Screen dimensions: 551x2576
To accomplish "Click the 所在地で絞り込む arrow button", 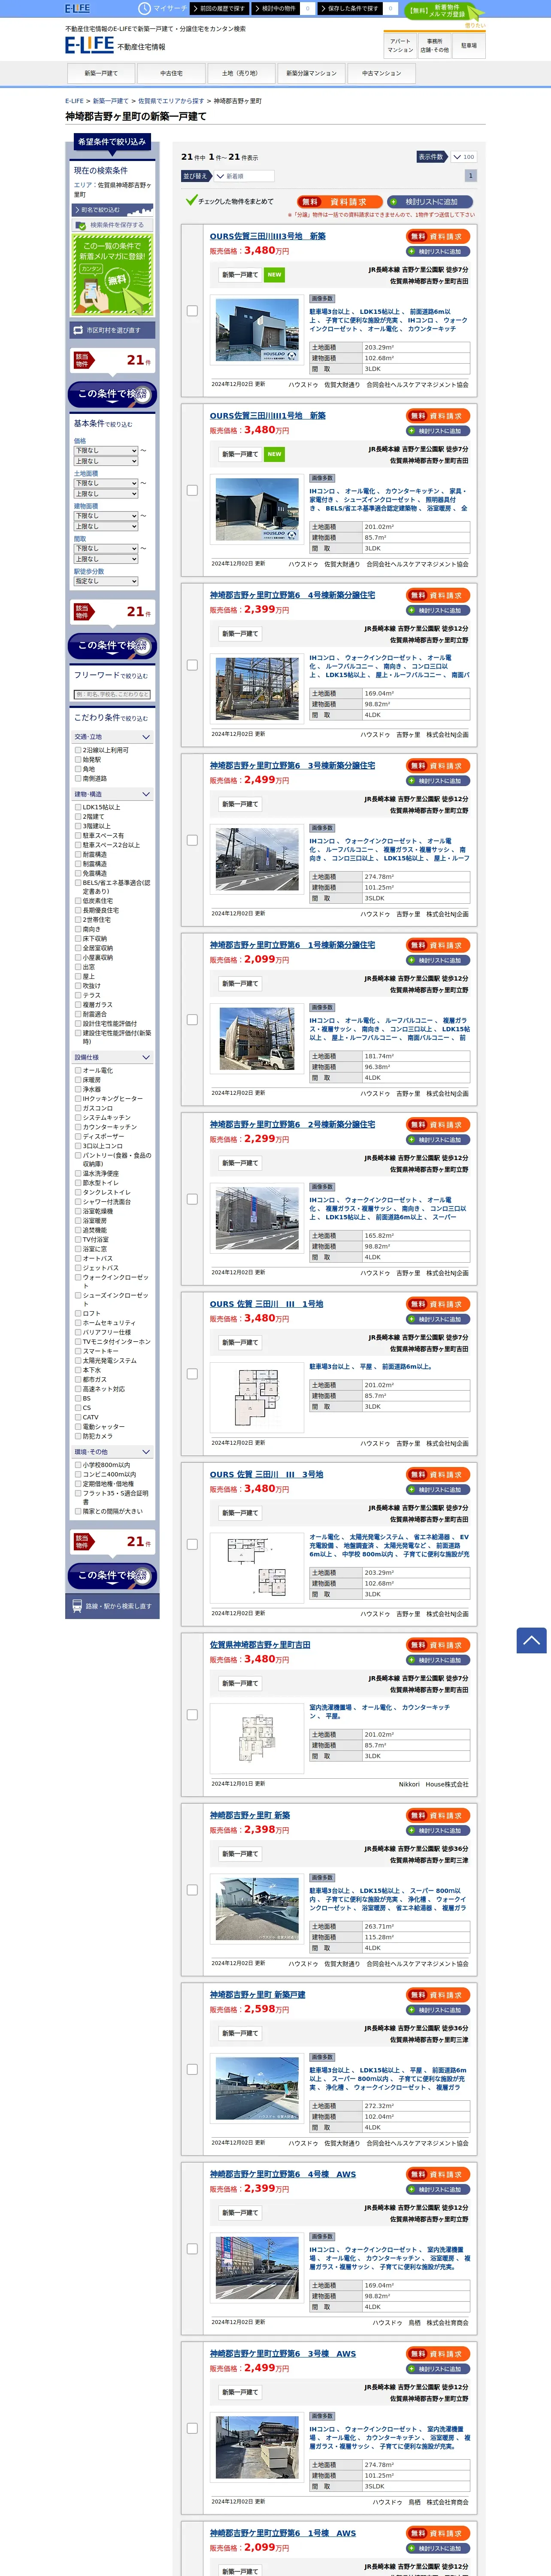I will (112, 210).
